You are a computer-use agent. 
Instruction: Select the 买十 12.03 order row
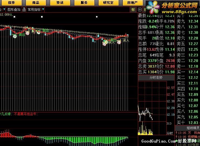pos(188,123)
